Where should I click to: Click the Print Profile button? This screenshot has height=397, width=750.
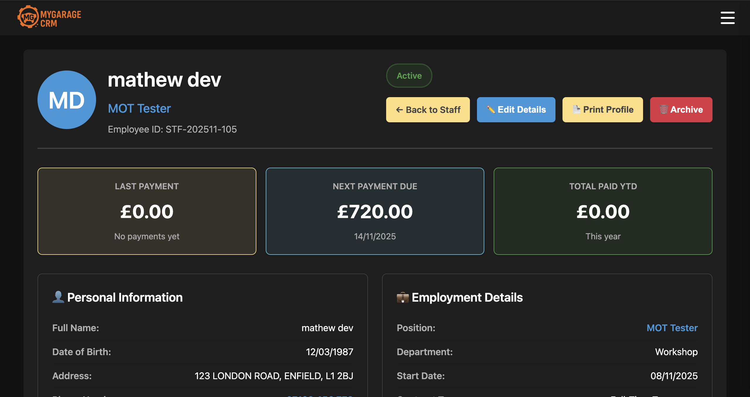click(x=602, y=109)
